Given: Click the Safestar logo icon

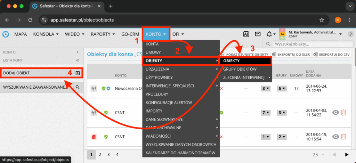Looking at the screenshot, I should [x=6, y=34].
